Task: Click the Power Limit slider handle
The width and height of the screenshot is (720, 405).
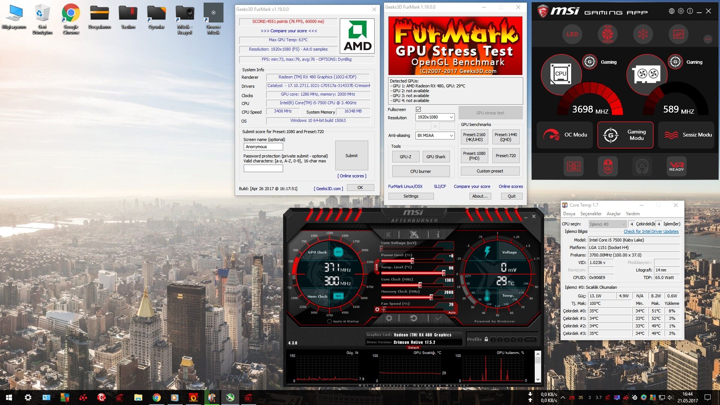Action: [x=412, y=261]
